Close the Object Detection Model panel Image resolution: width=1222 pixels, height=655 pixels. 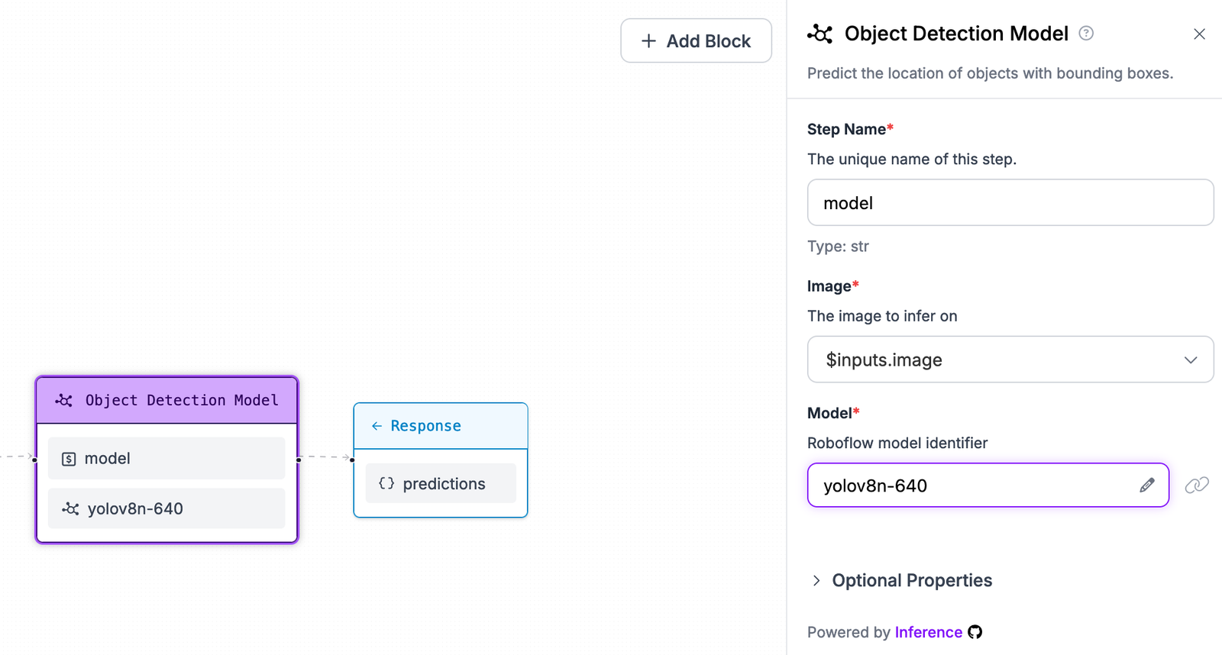(1199, 34)
